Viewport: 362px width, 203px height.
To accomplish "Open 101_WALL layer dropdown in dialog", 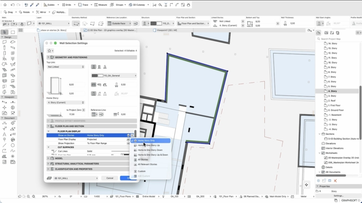I will pos(76,178).
